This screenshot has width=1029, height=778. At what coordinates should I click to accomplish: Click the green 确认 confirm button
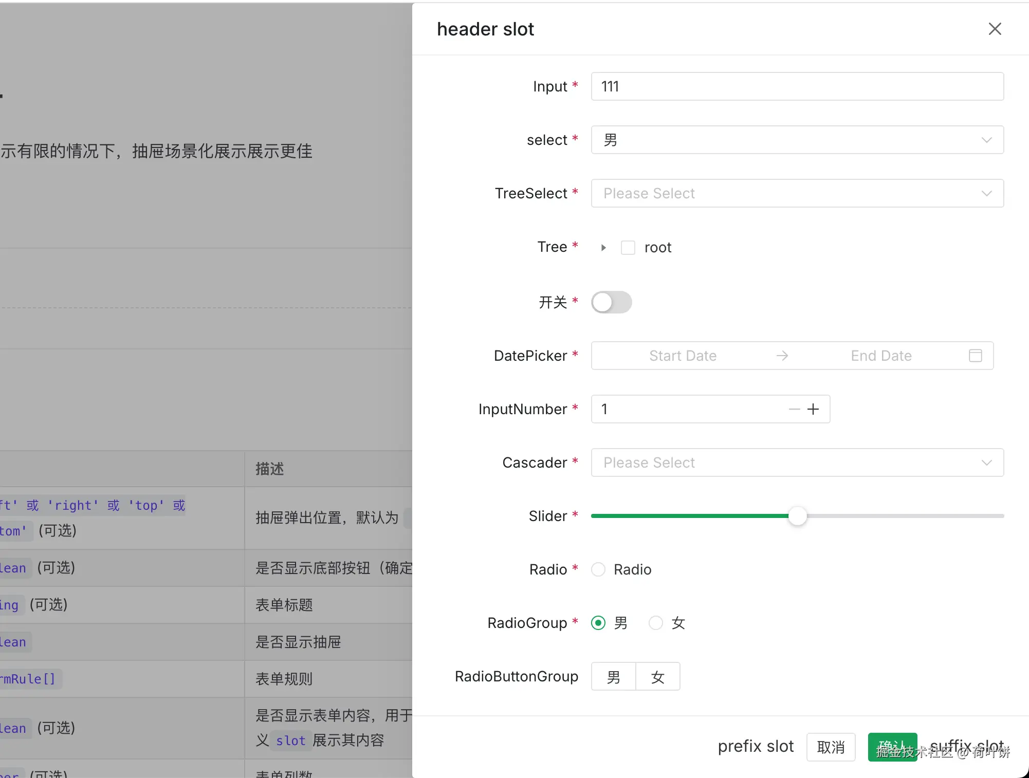pos(892,747)
